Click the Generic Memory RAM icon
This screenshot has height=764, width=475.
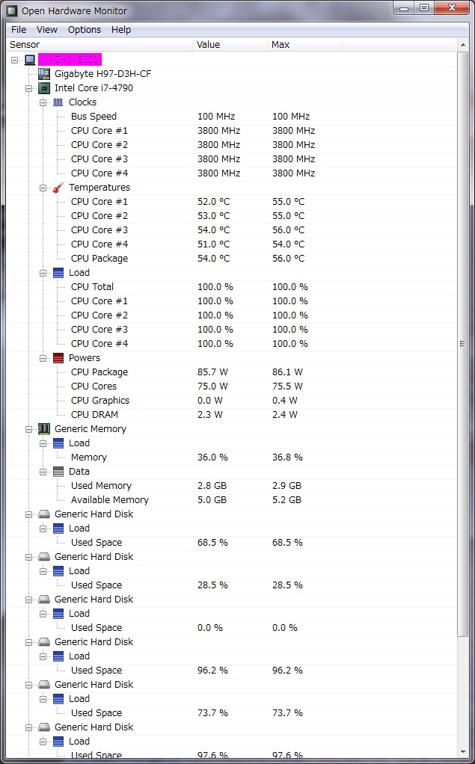click(44, 429)
